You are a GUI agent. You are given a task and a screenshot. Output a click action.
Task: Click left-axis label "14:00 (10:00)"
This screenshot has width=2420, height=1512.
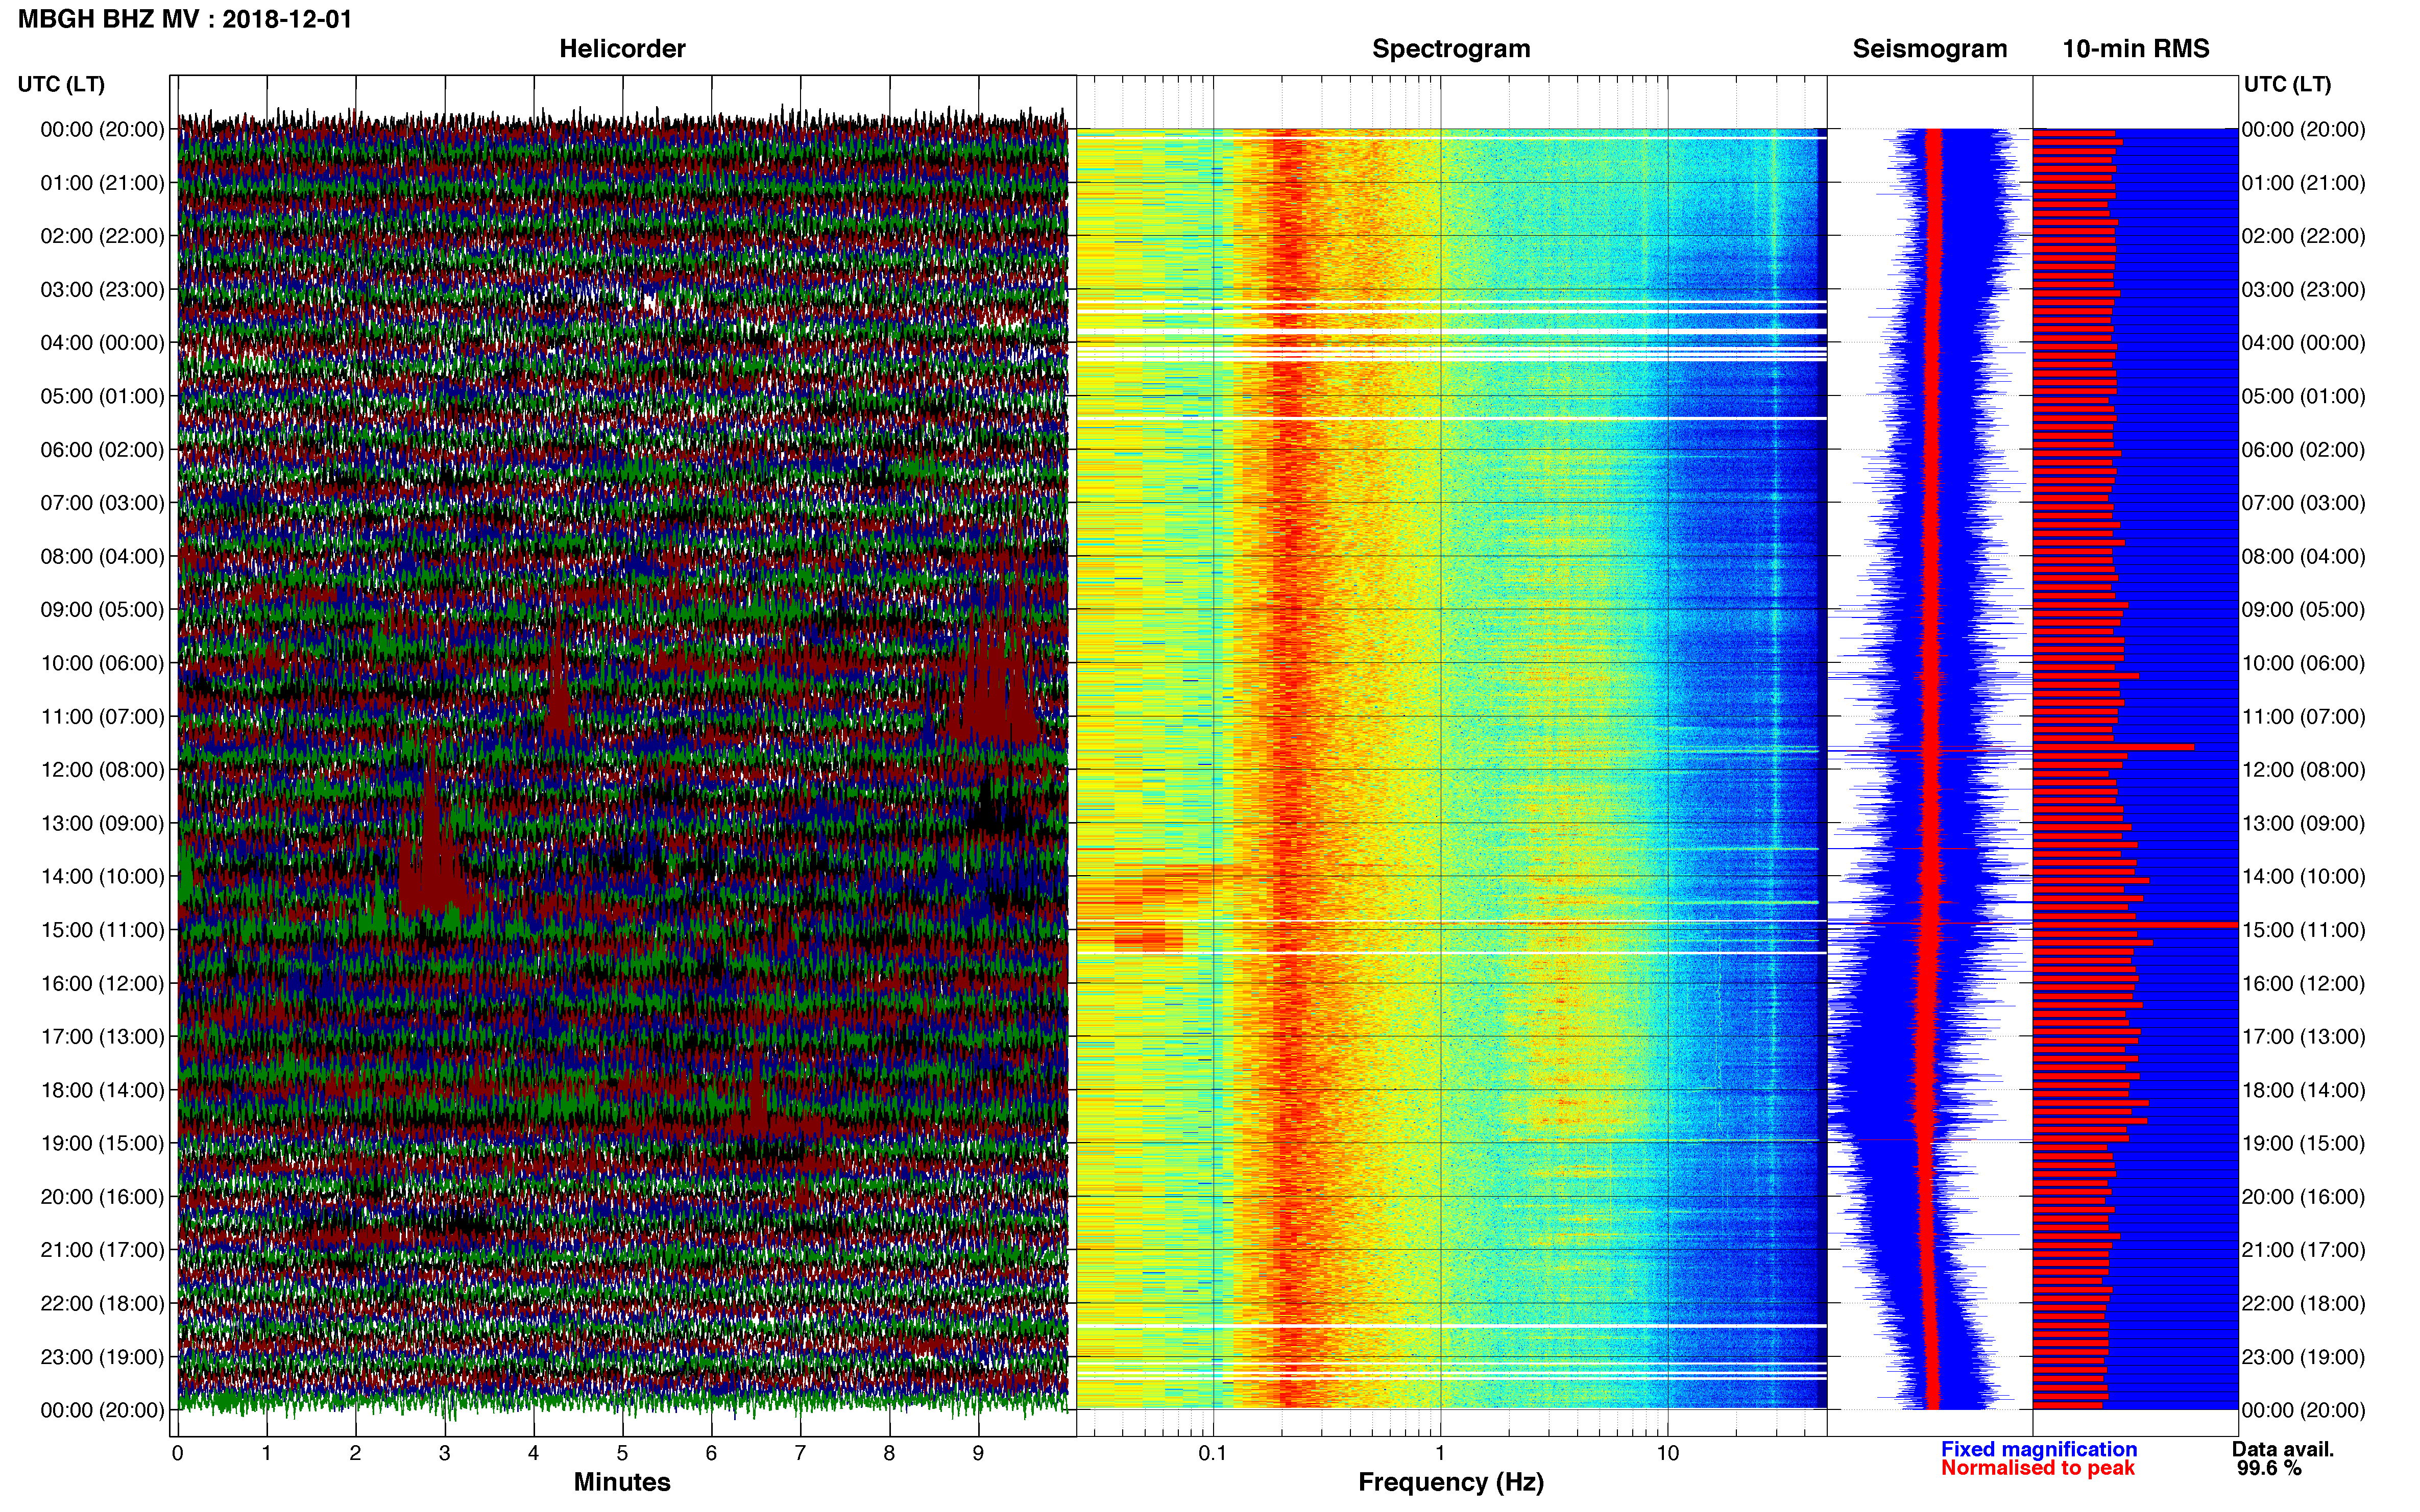102,877
